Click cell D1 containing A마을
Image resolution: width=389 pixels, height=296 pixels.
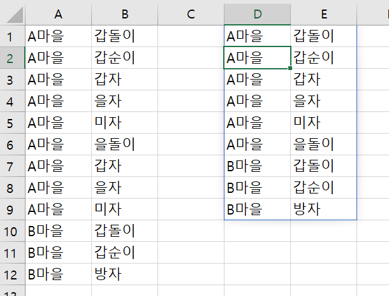pyautogui.click(x=257, y=36)
